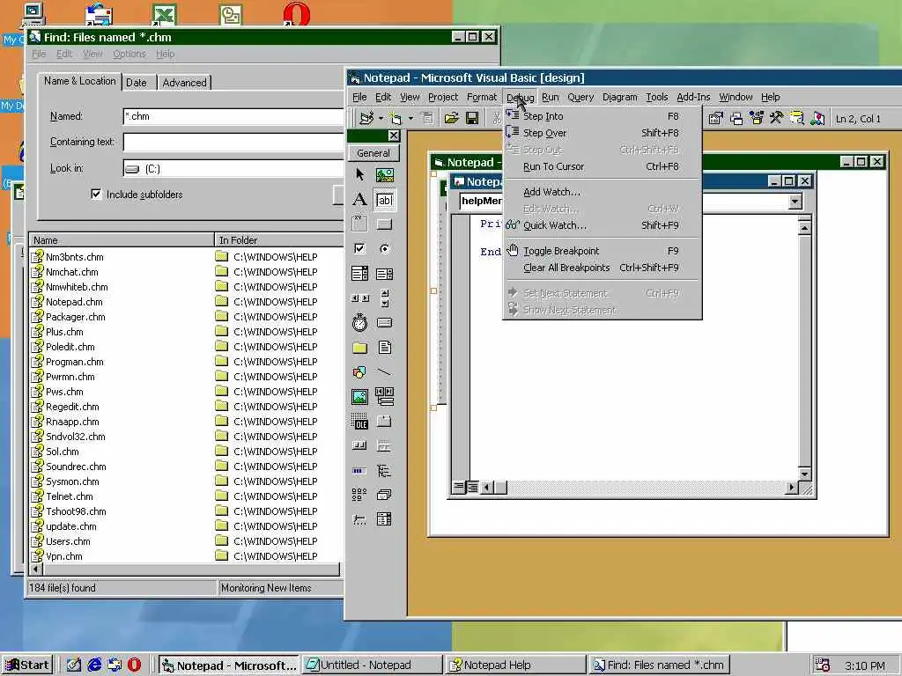Choose Step Over in the Debug menu
The height and width of the screenshot is (676, 902).
(602, 133)
